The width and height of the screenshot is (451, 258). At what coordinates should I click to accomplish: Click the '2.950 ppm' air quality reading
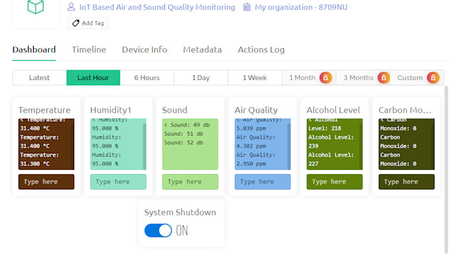click(x=251, y=164)
